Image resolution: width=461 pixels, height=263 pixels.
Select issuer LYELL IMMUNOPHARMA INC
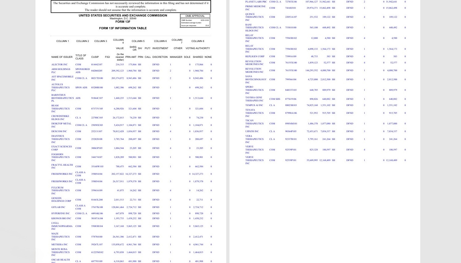[62, 226]
